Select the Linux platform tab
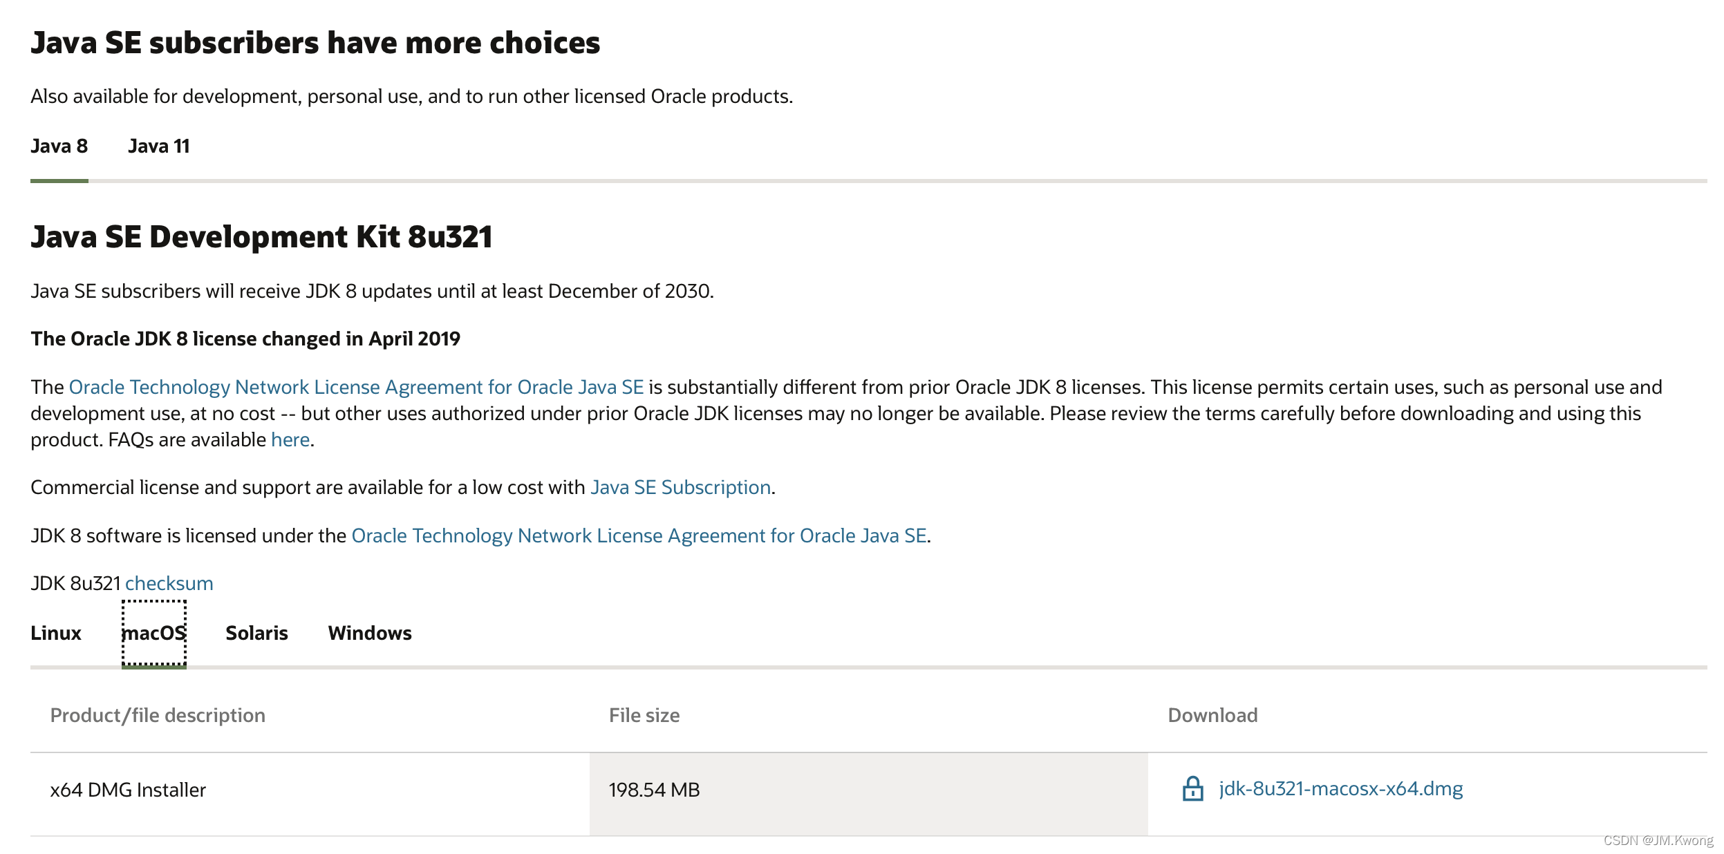Viewport: 1724px width, 854px height. [x=56, y=633]
